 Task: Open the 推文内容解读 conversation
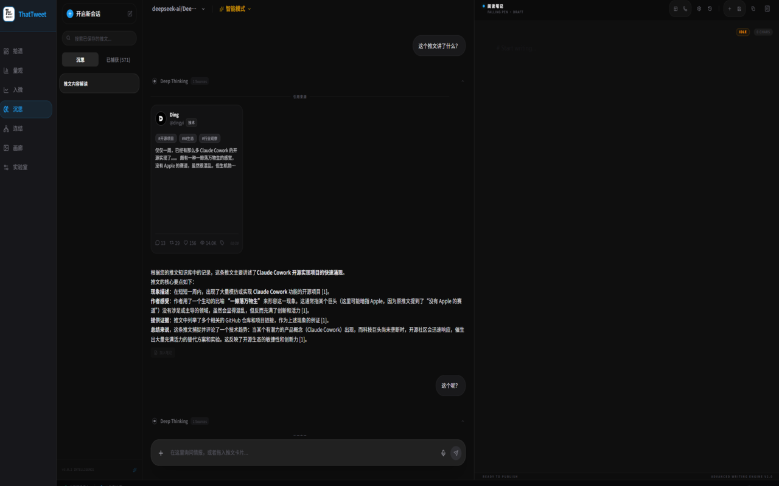point(99,84)
